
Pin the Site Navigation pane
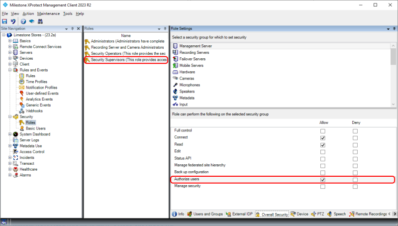pos(72,29)
